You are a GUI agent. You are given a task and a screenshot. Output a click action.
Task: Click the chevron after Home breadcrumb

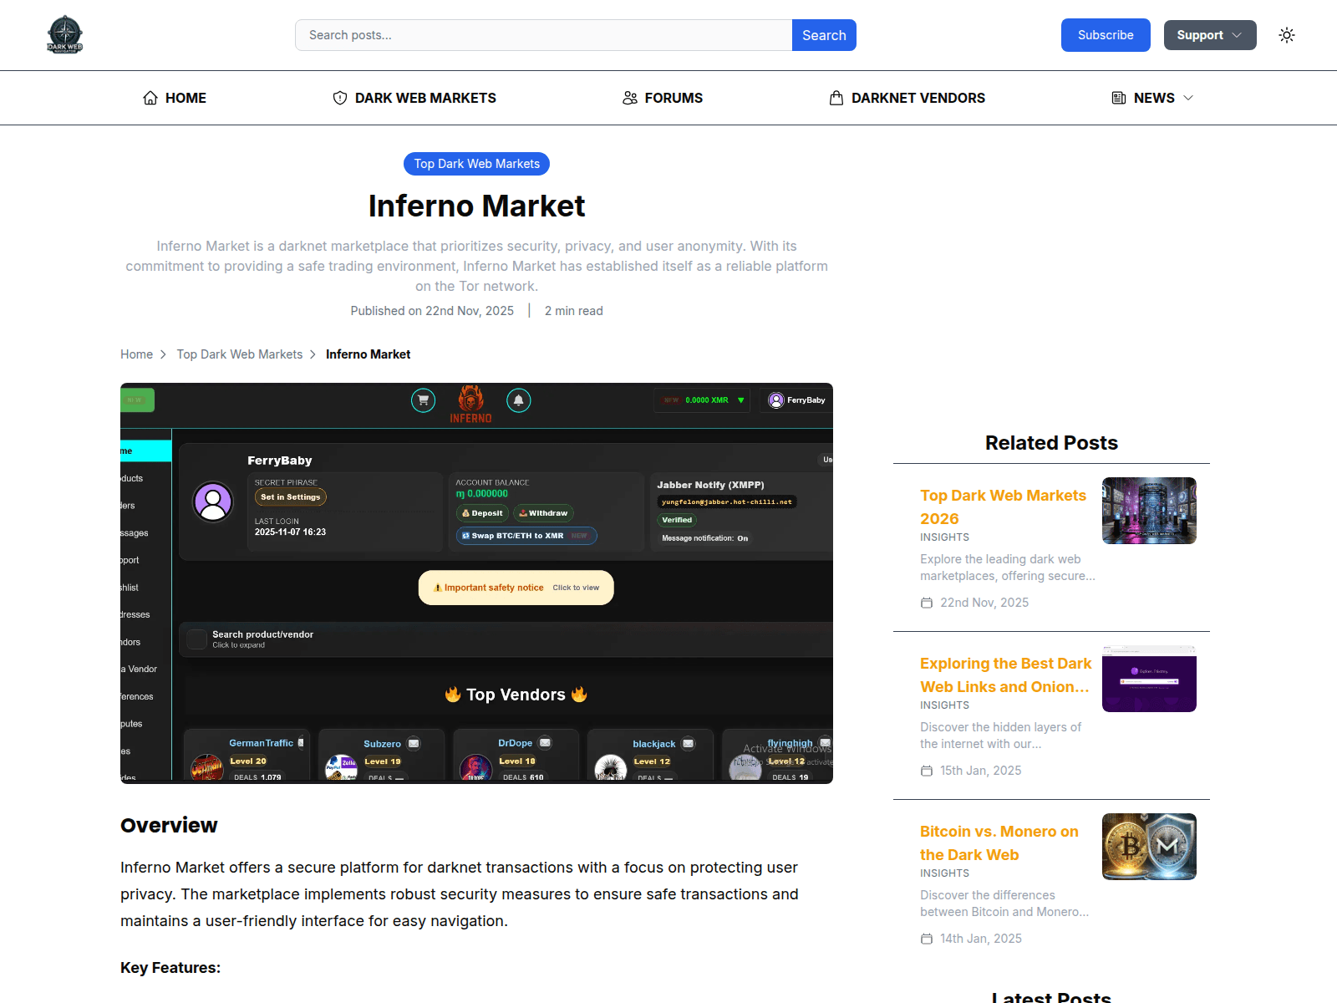pos(163,354)
